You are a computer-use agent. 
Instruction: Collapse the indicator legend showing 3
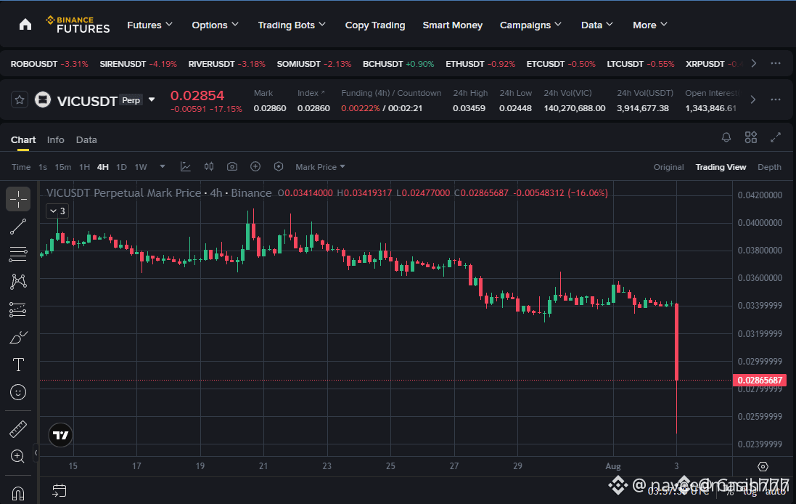click(57, 211)
